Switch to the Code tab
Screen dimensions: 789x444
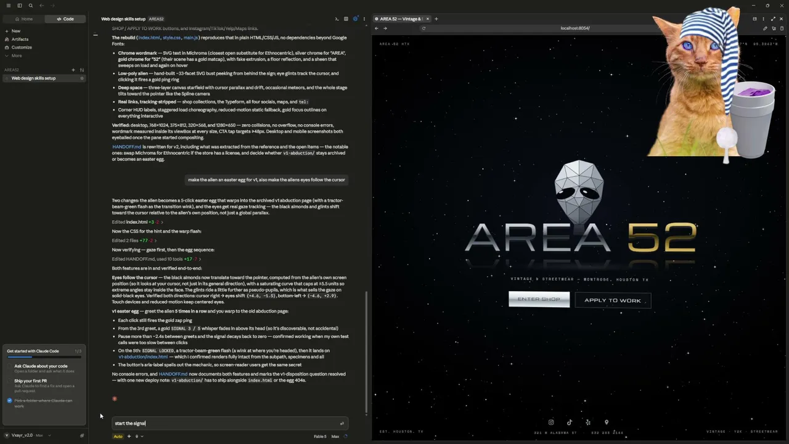tap(65, 19)
